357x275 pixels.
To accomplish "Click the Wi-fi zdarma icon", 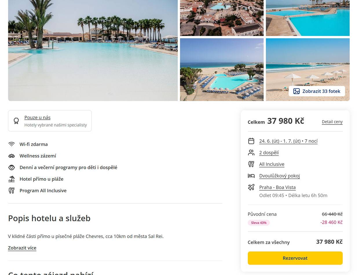I will [12, 144].
